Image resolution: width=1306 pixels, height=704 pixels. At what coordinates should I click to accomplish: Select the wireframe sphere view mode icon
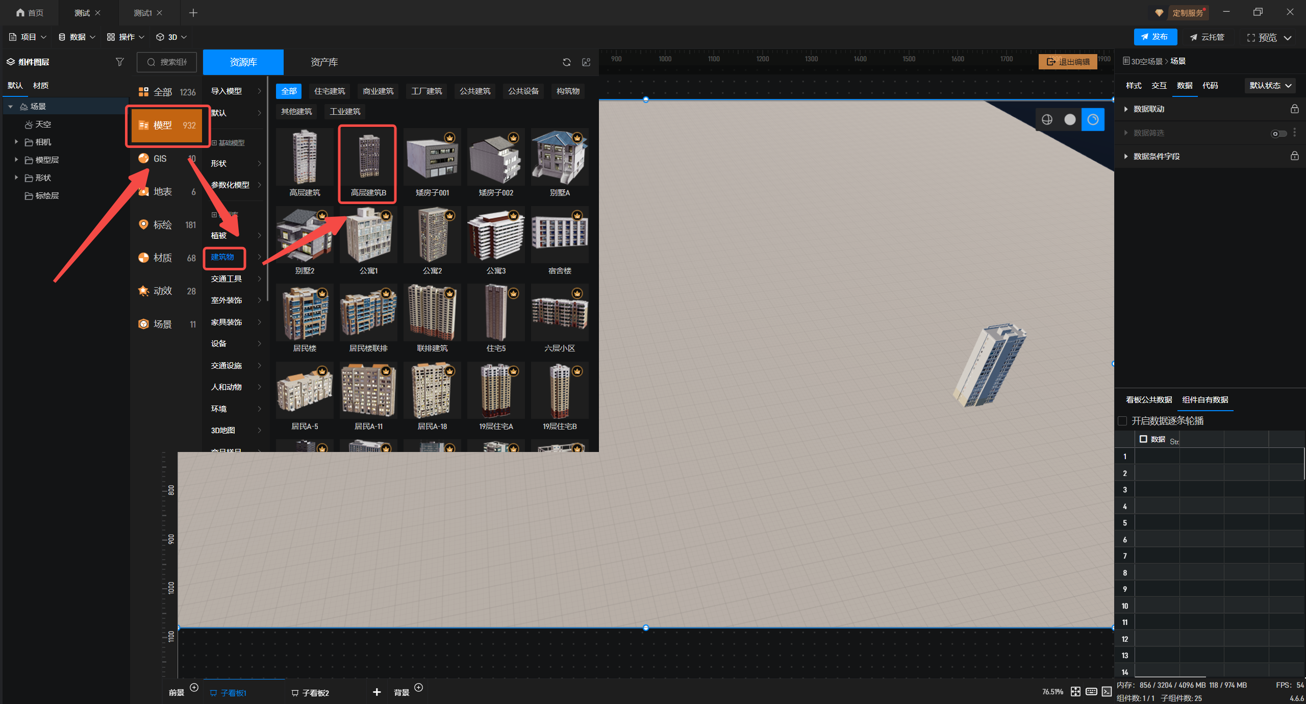coord(1047,119)
